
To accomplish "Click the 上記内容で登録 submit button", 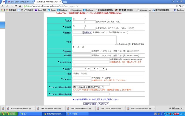I will click(x=90, y=104).
